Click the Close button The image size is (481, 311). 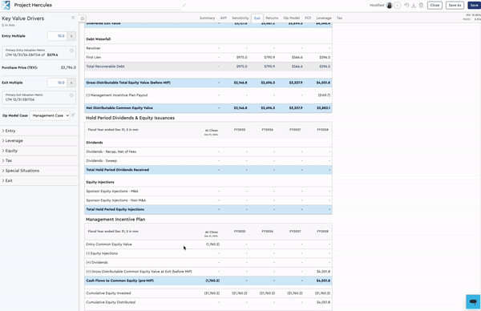435,6
